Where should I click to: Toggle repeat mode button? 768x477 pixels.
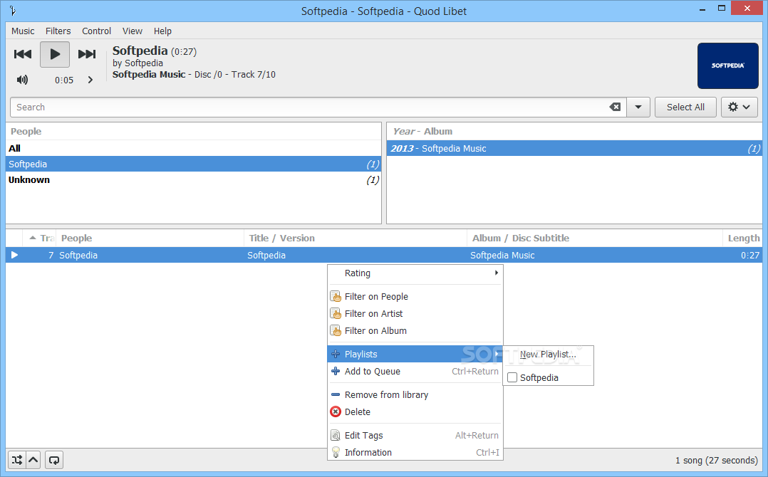tap(54, 460)
